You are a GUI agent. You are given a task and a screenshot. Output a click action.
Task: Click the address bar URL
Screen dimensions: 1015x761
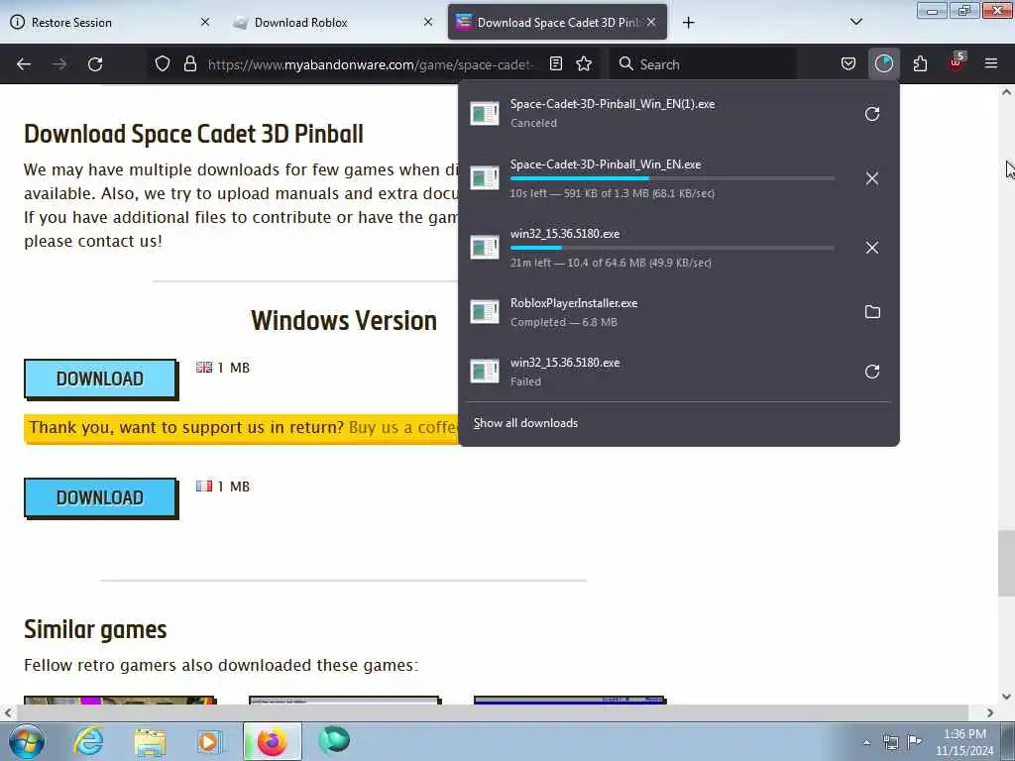[373, 64]
